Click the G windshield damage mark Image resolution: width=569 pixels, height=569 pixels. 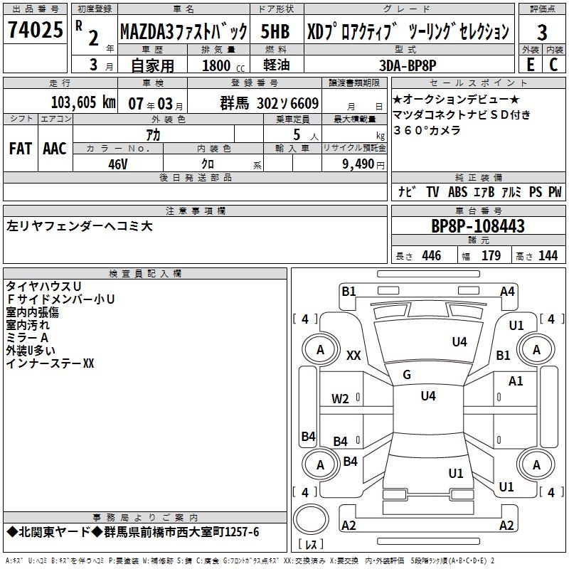406,375
